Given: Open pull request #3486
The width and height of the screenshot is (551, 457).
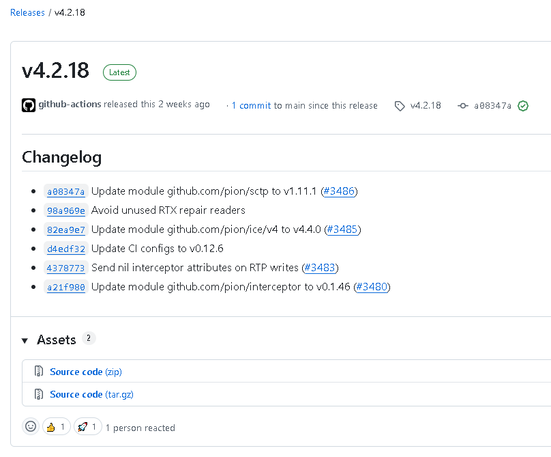Looking at the screenshot, I should (x=339, y=191).
